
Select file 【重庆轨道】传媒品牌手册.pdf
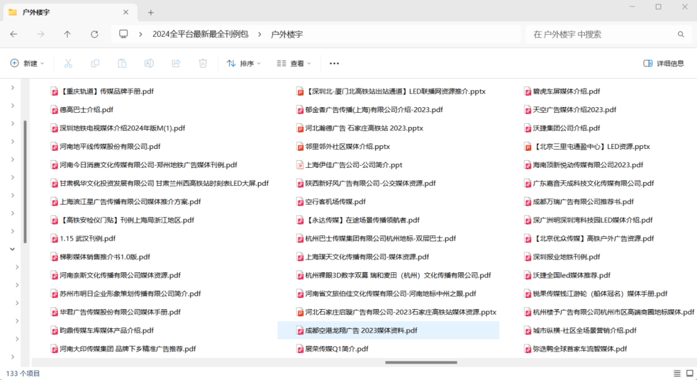102,92
